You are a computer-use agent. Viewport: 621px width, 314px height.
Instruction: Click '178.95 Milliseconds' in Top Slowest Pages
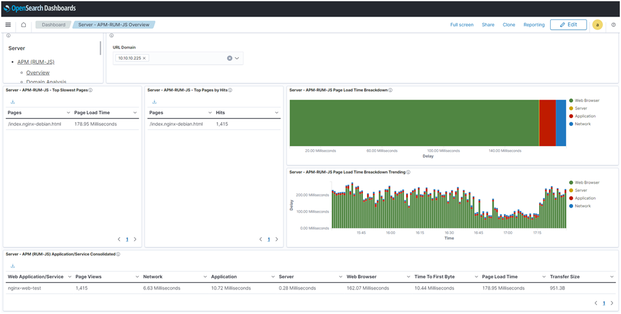coord(95,124)
